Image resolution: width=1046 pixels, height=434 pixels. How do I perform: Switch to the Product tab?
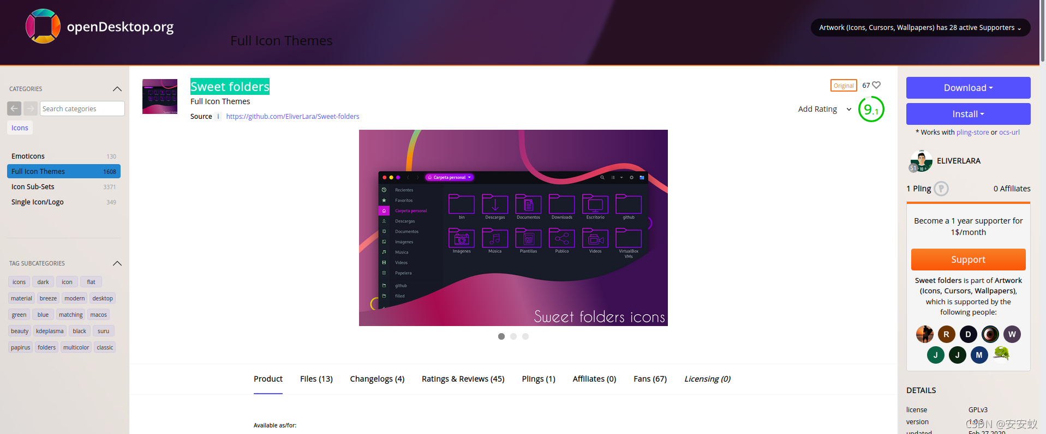coord(268,379)
